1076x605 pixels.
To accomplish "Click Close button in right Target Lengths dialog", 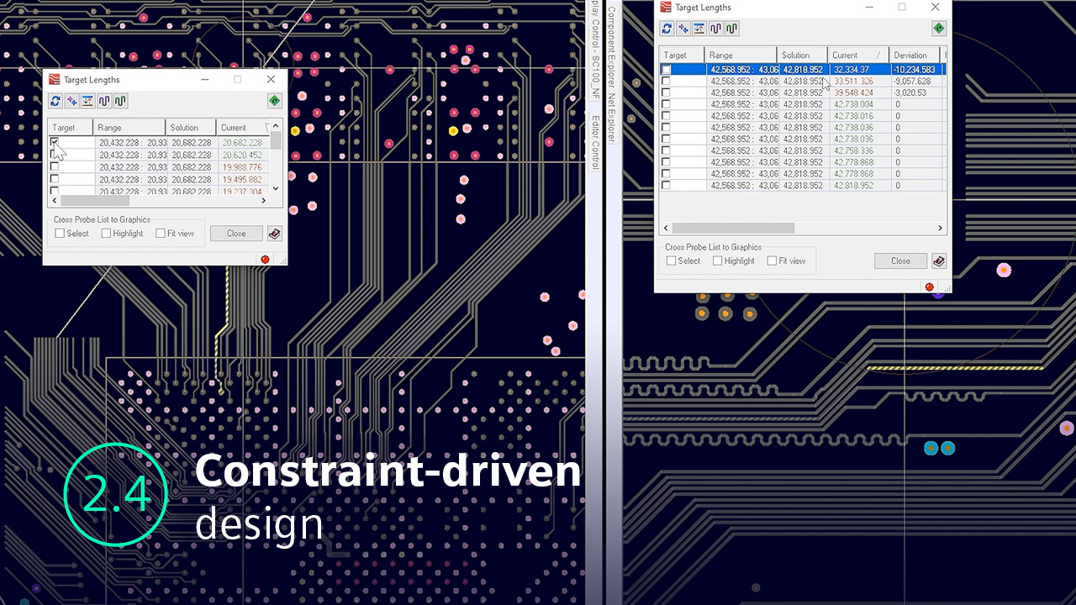I will (900, 261).
